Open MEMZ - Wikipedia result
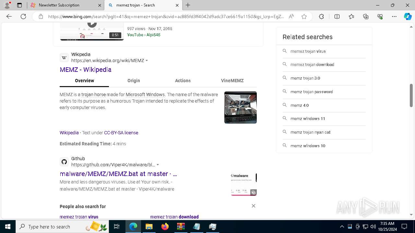Viewport: 415px width, 233px height. [x=86, y=70]
